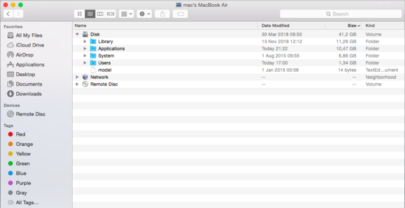Select the Remote Disc icon in list
Screen dimensions: 405x208
pos(85,84)
